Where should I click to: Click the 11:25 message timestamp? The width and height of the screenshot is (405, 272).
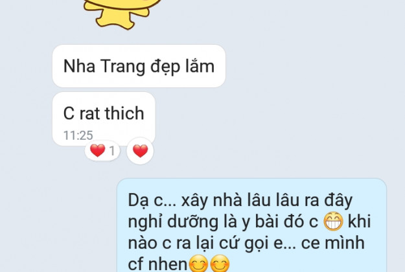click(78, 135)
